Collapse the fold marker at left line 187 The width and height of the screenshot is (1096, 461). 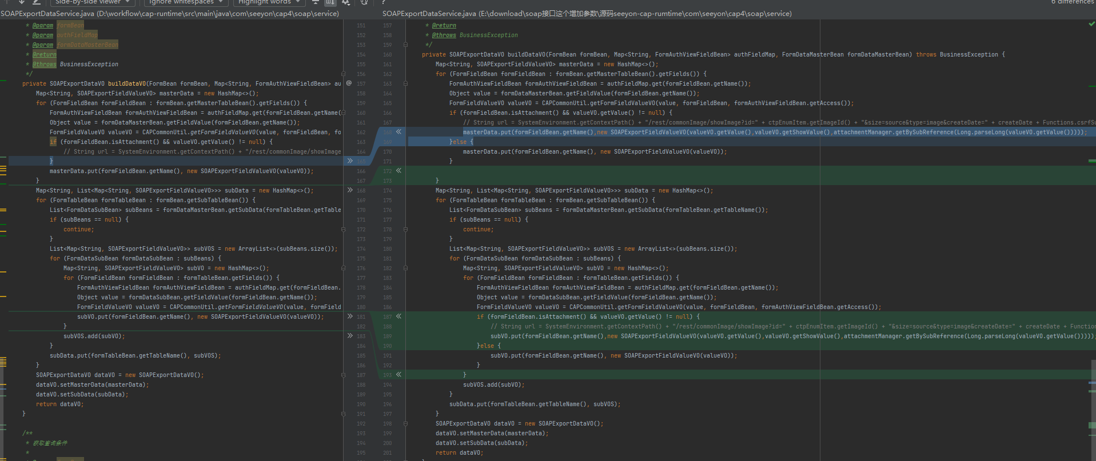[343, 375]
